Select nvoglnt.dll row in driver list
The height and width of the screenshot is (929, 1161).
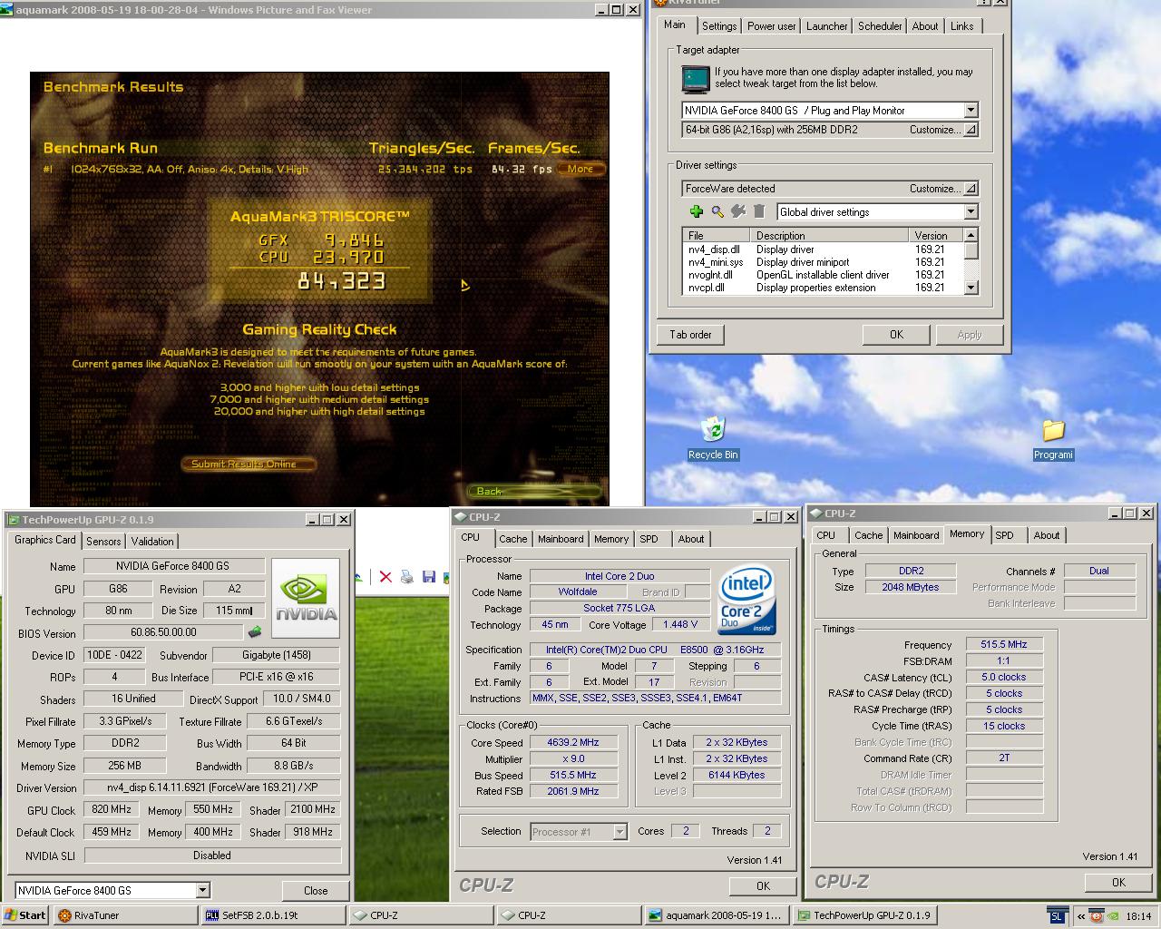coord(823,275)
